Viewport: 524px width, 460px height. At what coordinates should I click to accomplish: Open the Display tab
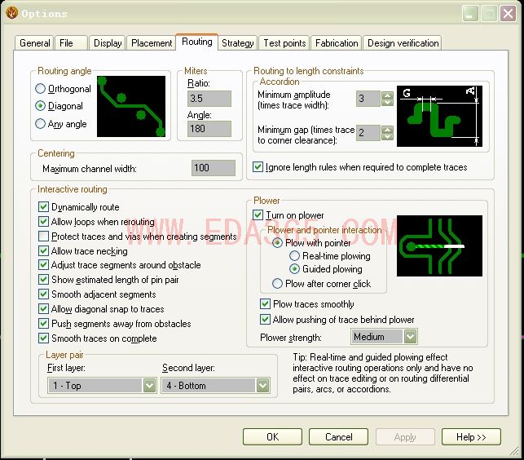108,43
